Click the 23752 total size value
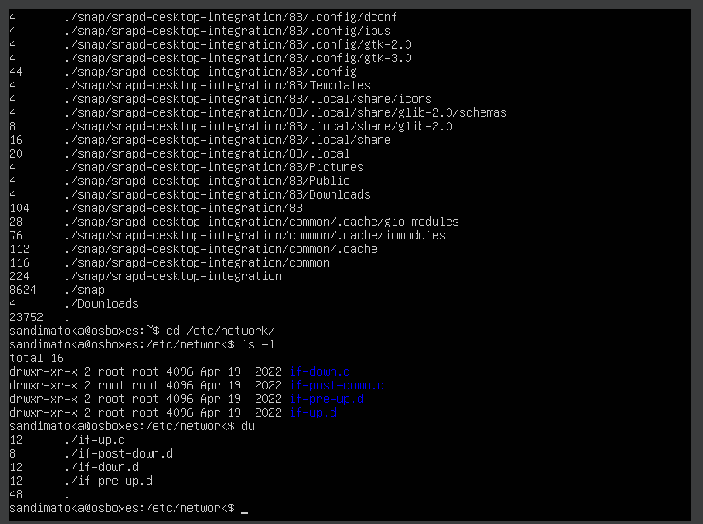The image size is (703, 524). coord(26,317)
